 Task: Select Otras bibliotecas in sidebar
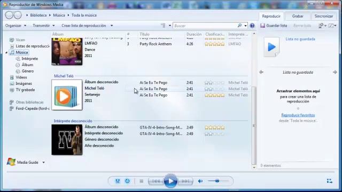pos(29,102)
